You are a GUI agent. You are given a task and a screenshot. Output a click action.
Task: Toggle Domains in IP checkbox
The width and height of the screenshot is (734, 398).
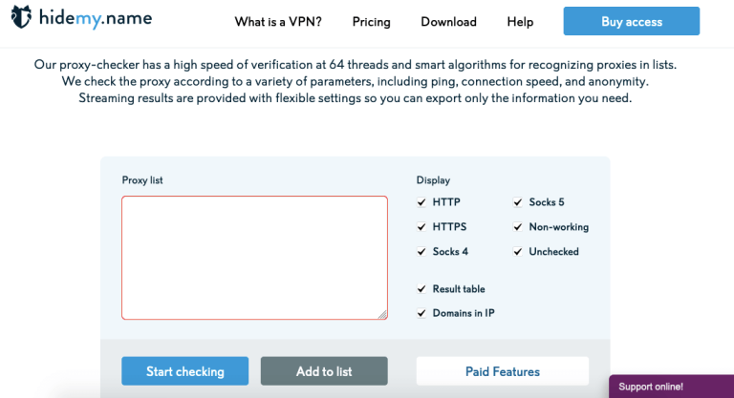coord(421,313)
